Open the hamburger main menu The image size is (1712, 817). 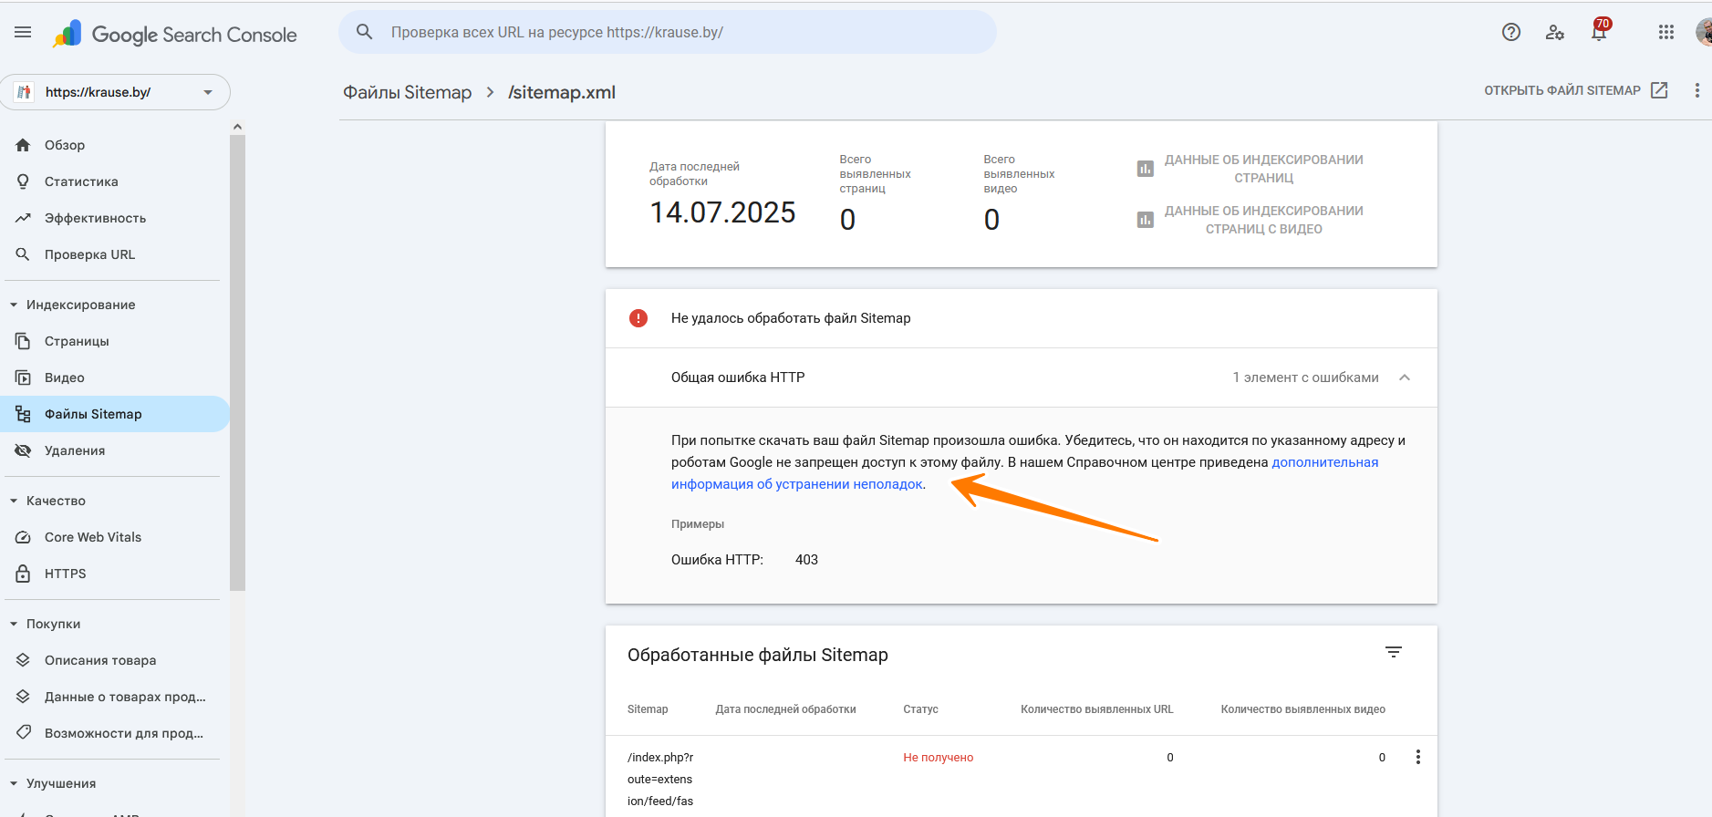tap(23, 33)
